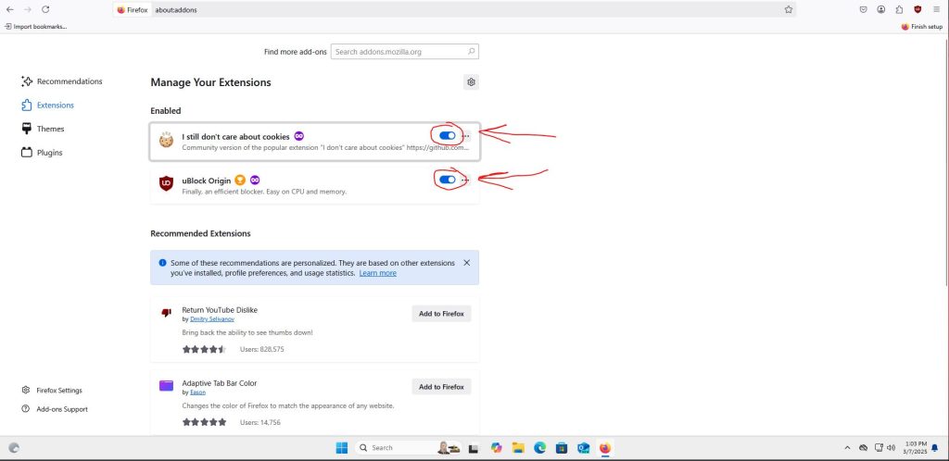Image resolution: width=949 pixels, height=461 pixels.
Task: Toggle uBlock Origin extension off
Action: (448, 180)
